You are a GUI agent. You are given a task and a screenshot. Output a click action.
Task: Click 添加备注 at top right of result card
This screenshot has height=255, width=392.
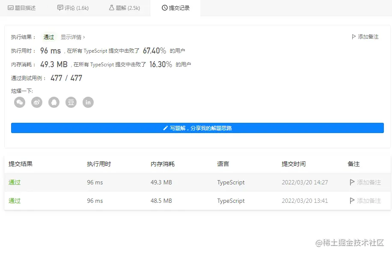pyautogui.click(x=365, y=37)
